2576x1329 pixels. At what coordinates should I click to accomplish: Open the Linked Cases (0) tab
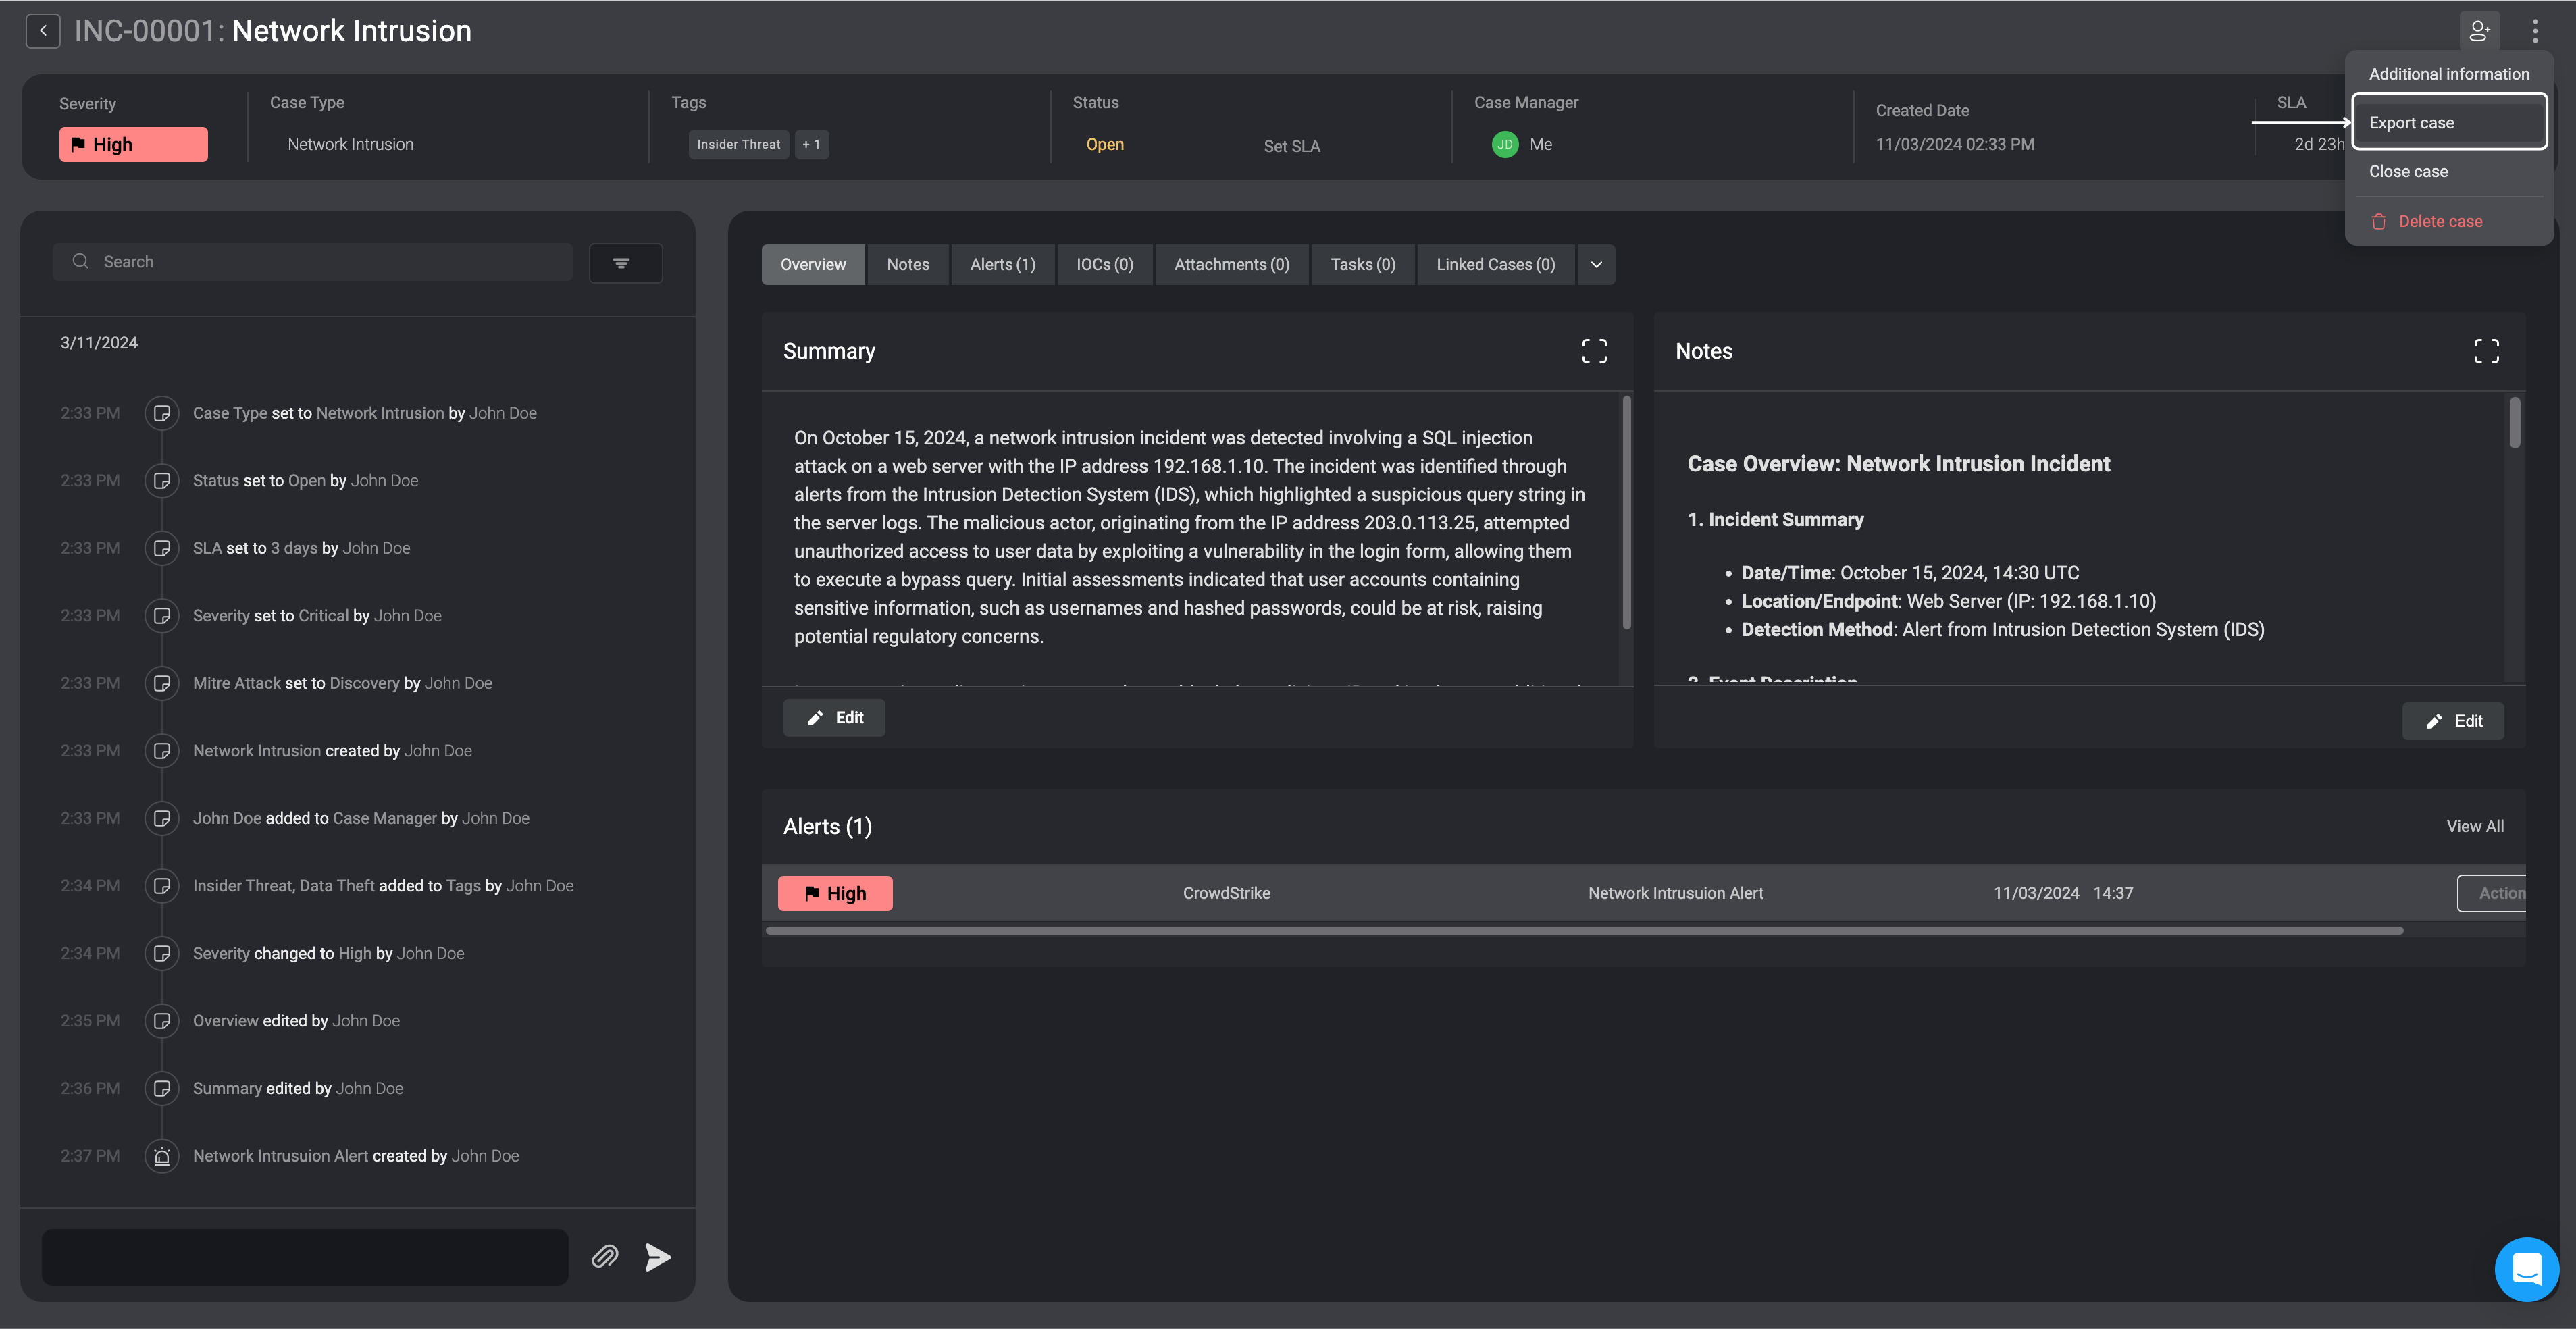tap(1495, 265)
